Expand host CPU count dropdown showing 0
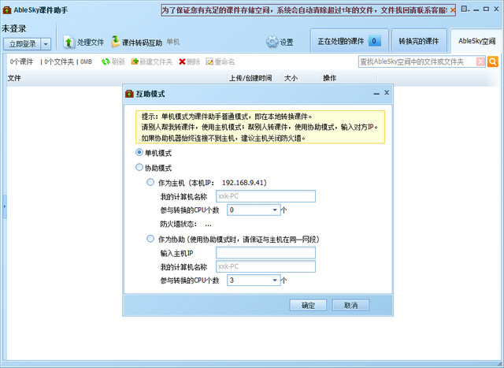Viewport: 504px width, 368px height. click(x=276, y=210)
